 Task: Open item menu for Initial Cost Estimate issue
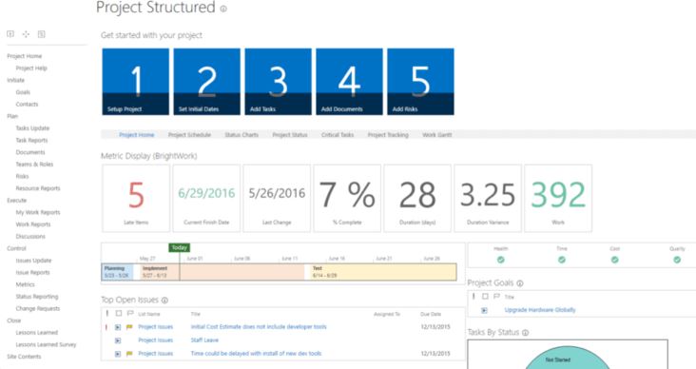(x=118, y=327)
